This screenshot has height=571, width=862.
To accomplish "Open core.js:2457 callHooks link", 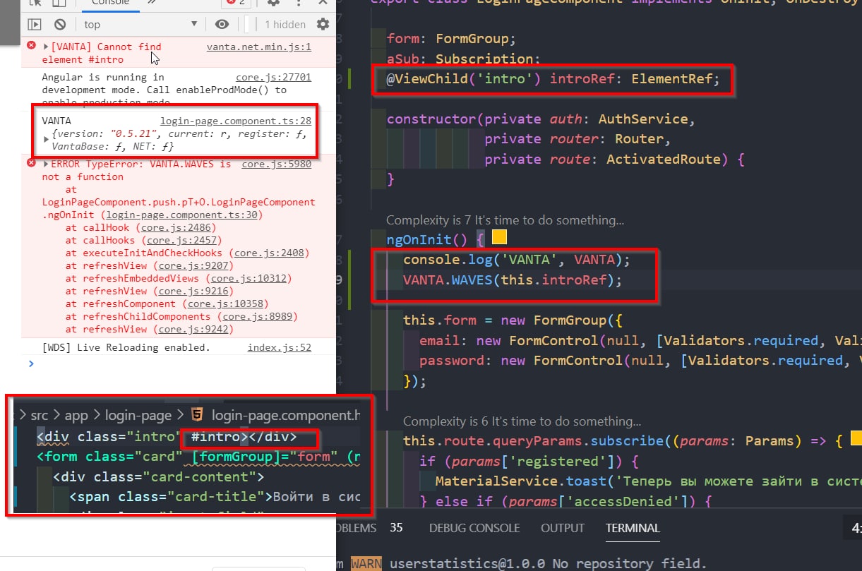I will pyautogui.click(x=181, y=240).
